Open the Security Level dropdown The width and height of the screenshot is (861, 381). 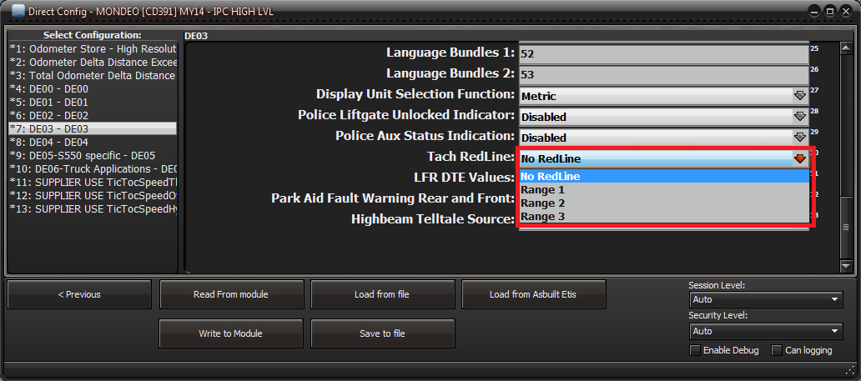tap(766, 331)
